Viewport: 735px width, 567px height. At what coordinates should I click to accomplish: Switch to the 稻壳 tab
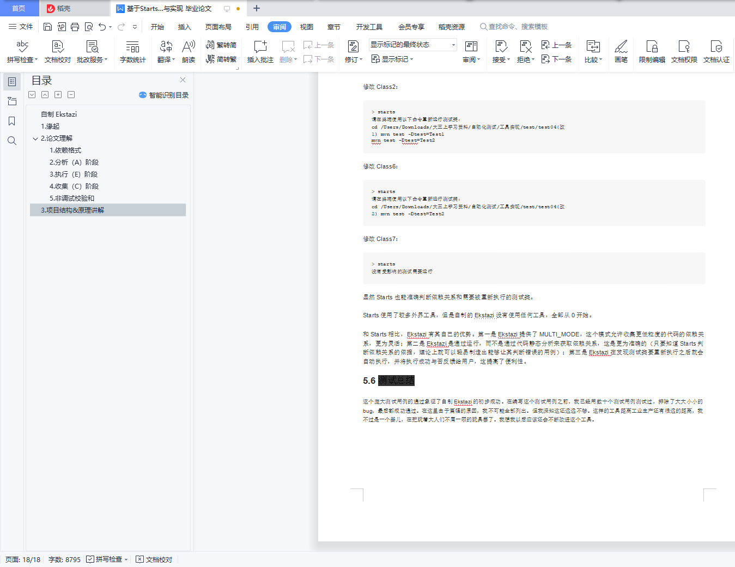tap(75, 8)
